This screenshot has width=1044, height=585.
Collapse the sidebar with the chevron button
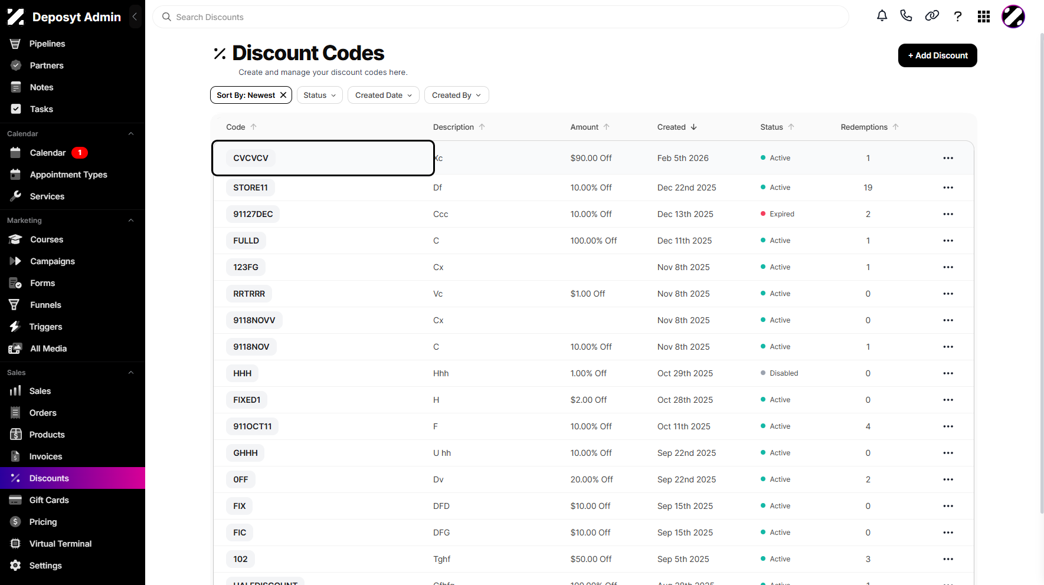click(135, 17)
